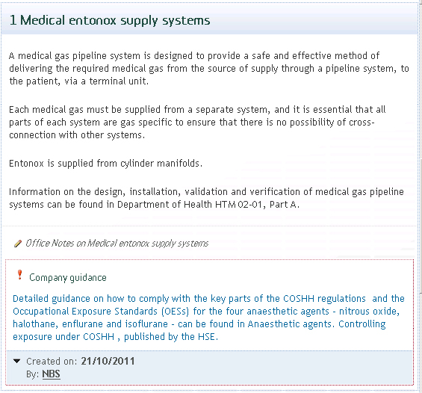422x393 pixels.
Task: Open Office Notes on Medical entonox supply systems
Action: pos(117,244)
